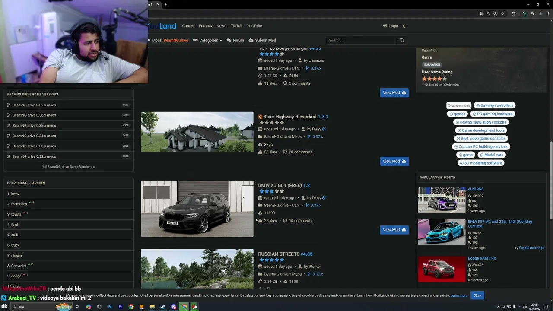Click 3D modeling software tag

coord(480,163)
